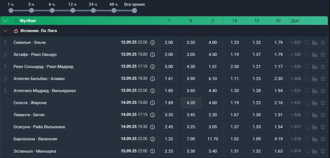Expand the Атлетик Бильбао - Алавес row
This screenshot has height=158, width=330.
point(5,79)
